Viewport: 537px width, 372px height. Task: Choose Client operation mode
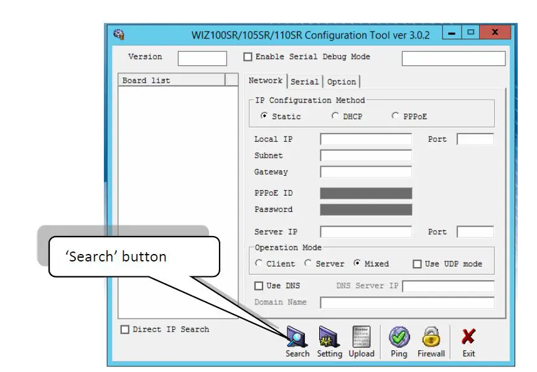click(x=259, y=263)
